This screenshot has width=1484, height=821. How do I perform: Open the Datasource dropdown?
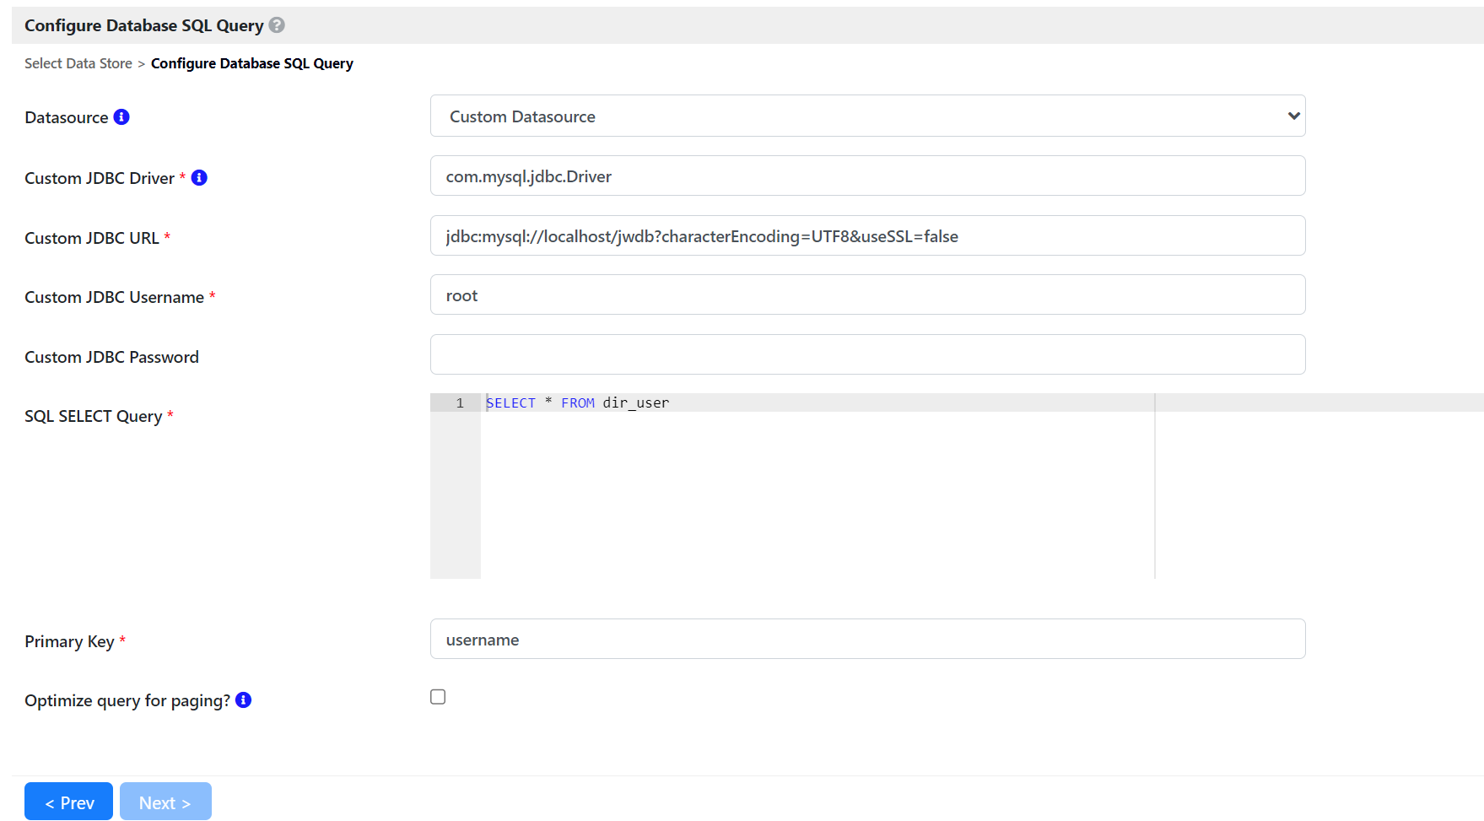[867, 116]
